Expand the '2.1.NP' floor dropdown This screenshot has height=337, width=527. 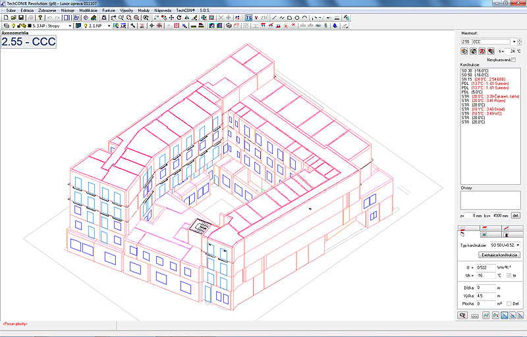pos(107,26)
